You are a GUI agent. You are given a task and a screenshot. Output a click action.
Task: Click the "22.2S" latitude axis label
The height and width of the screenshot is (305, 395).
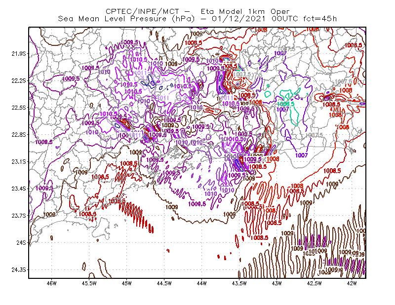tap(19, 80)
